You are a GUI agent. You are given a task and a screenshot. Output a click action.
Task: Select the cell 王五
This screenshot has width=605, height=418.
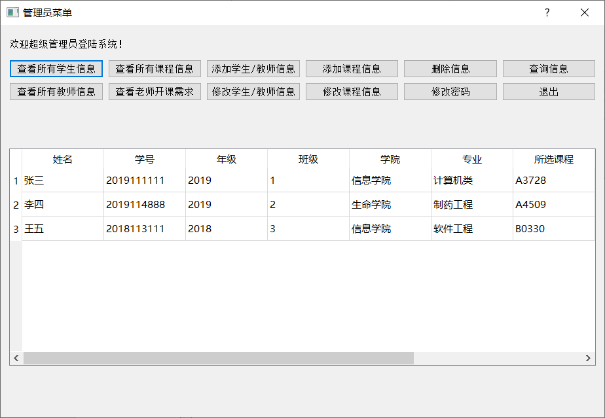coord(63,229)
